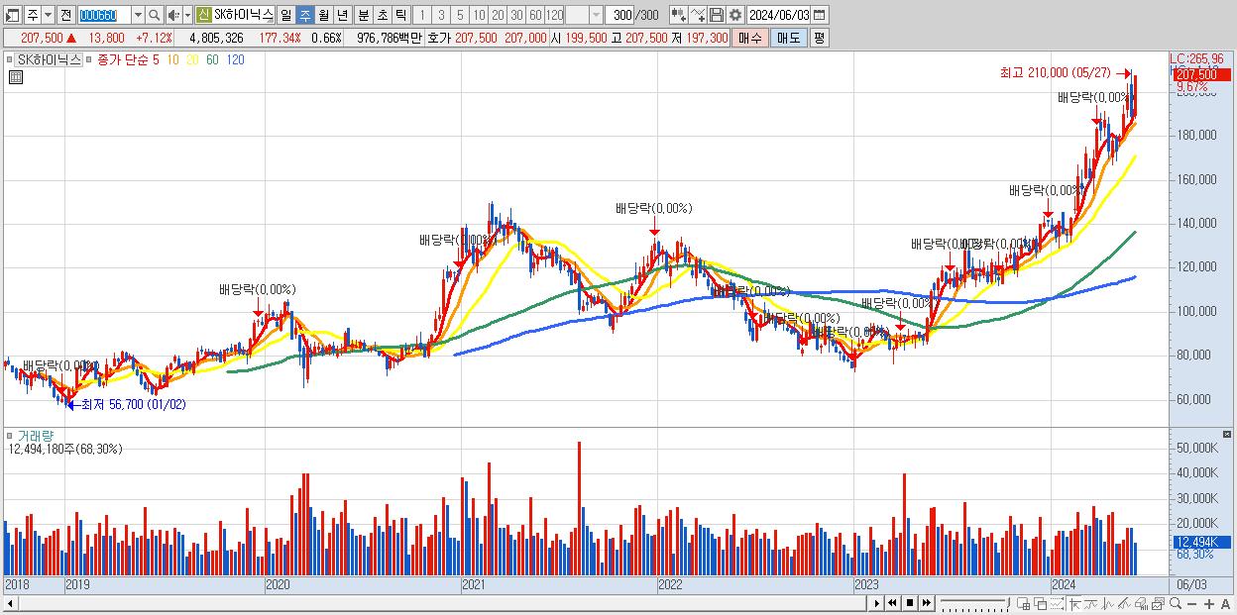Image resolution: width=1237 pixels, height=615 pixels.
Task: Choose interval button 10
Action: (479, 15)
